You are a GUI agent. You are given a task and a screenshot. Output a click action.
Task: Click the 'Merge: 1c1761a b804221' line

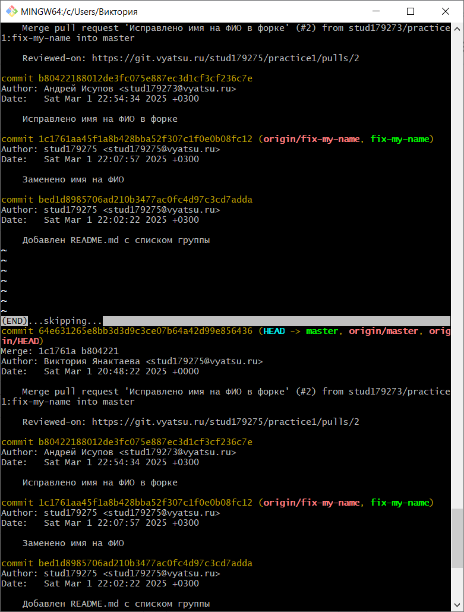[x=59, y=351]
